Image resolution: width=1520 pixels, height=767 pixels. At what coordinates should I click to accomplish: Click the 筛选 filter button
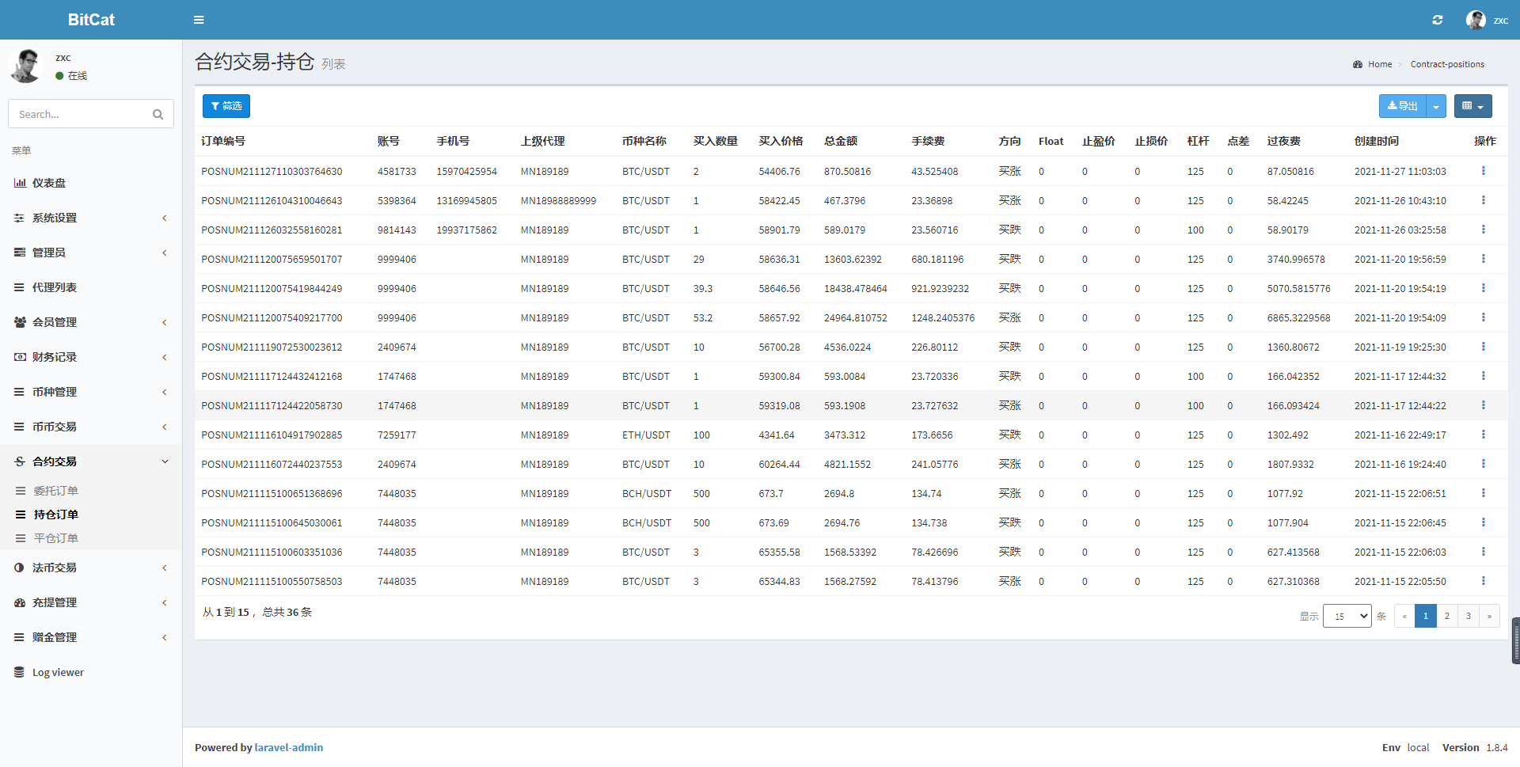(x=226, y=106)
